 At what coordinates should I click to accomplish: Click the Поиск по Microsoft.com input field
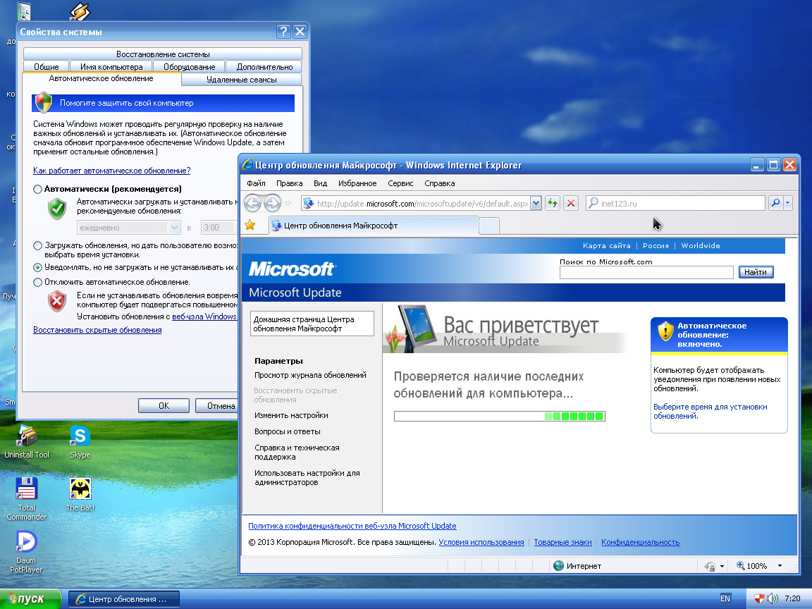pos(646,272)
